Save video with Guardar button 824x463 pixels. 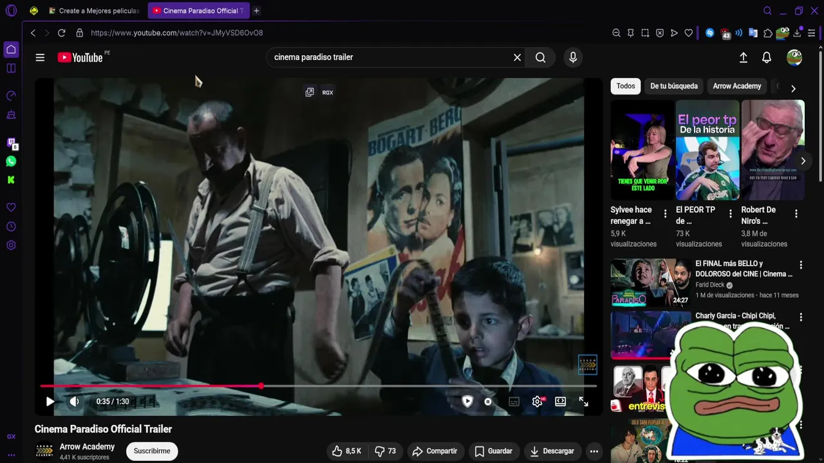click(x=494, y=451)
